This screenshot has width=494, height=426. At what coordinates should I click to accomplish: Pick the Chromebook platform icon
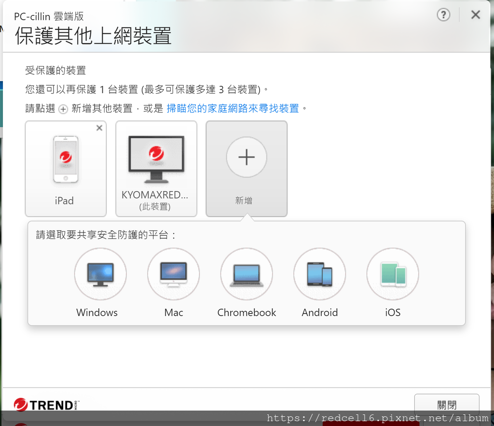[x=247, y=274]
